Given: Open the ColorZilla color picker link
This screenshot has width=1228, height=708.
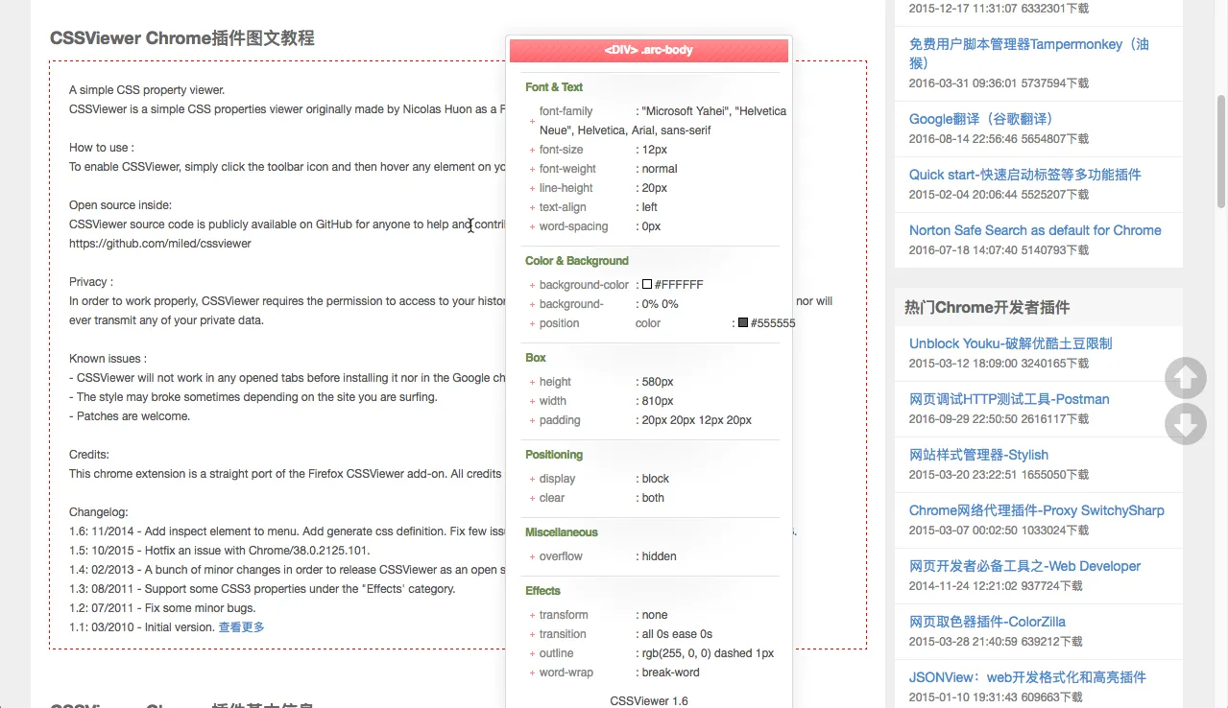Looking at the screenshot, I should (x=987, y=622).
